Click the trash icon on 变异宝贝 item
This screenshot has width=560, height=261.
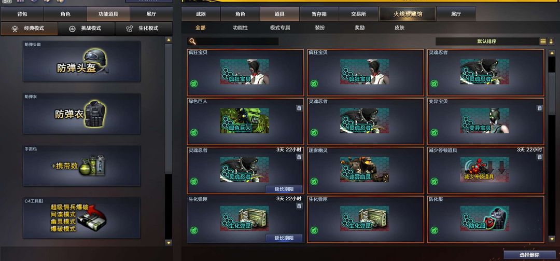point(539,108)
